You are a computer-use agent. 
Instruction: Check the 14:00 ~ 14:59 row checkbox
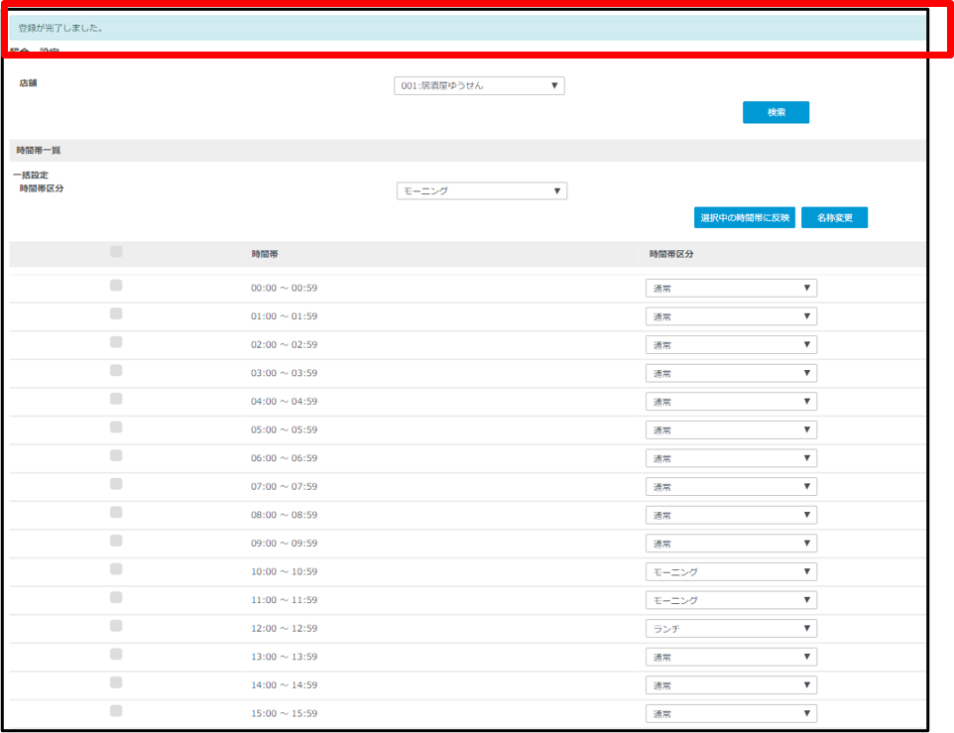[x=116, y=683]
